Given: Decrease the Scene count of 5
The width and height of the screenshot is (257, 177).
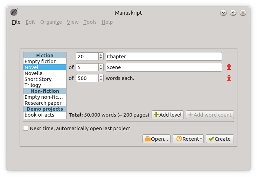Looking at the screenshot, I should (x=101, y=69).
